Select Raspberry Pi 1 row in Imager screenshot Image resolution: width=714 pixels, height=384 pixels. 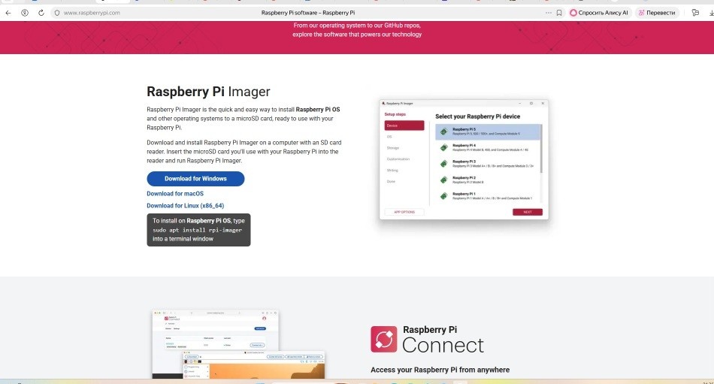coord(487,196)
